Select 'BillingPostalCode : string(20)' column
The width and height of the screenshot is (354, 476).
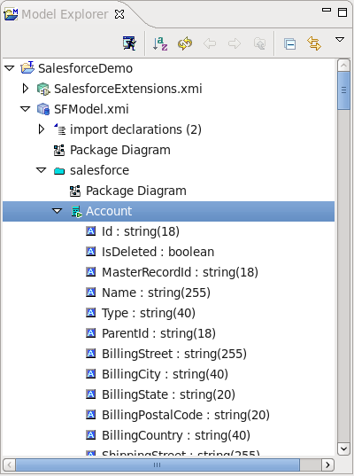pos(186,415)
